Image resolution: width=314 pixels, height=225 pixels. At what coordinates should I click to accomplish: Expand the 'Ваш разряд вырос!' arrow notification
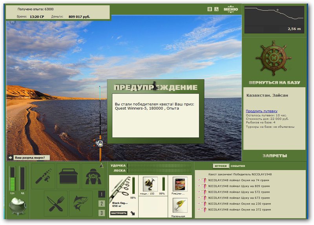(x=11, y=158)
